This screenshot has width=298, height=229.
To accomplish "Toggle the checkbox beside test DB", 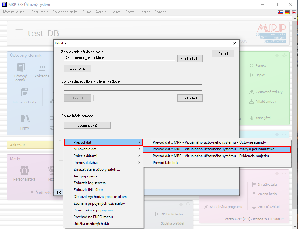I will coord(19,33).
